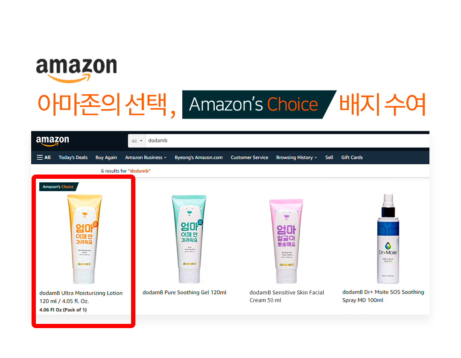Click the large Amazon logo at the top
The width and height of the screenshot is (461, 358).
(x=76, y=70)
